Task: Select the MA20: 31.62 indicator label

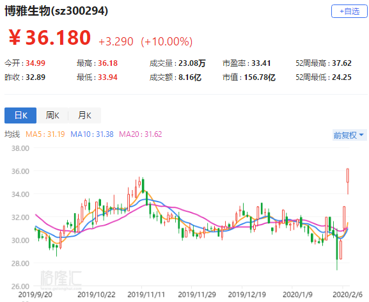Action: click(141, 134)
